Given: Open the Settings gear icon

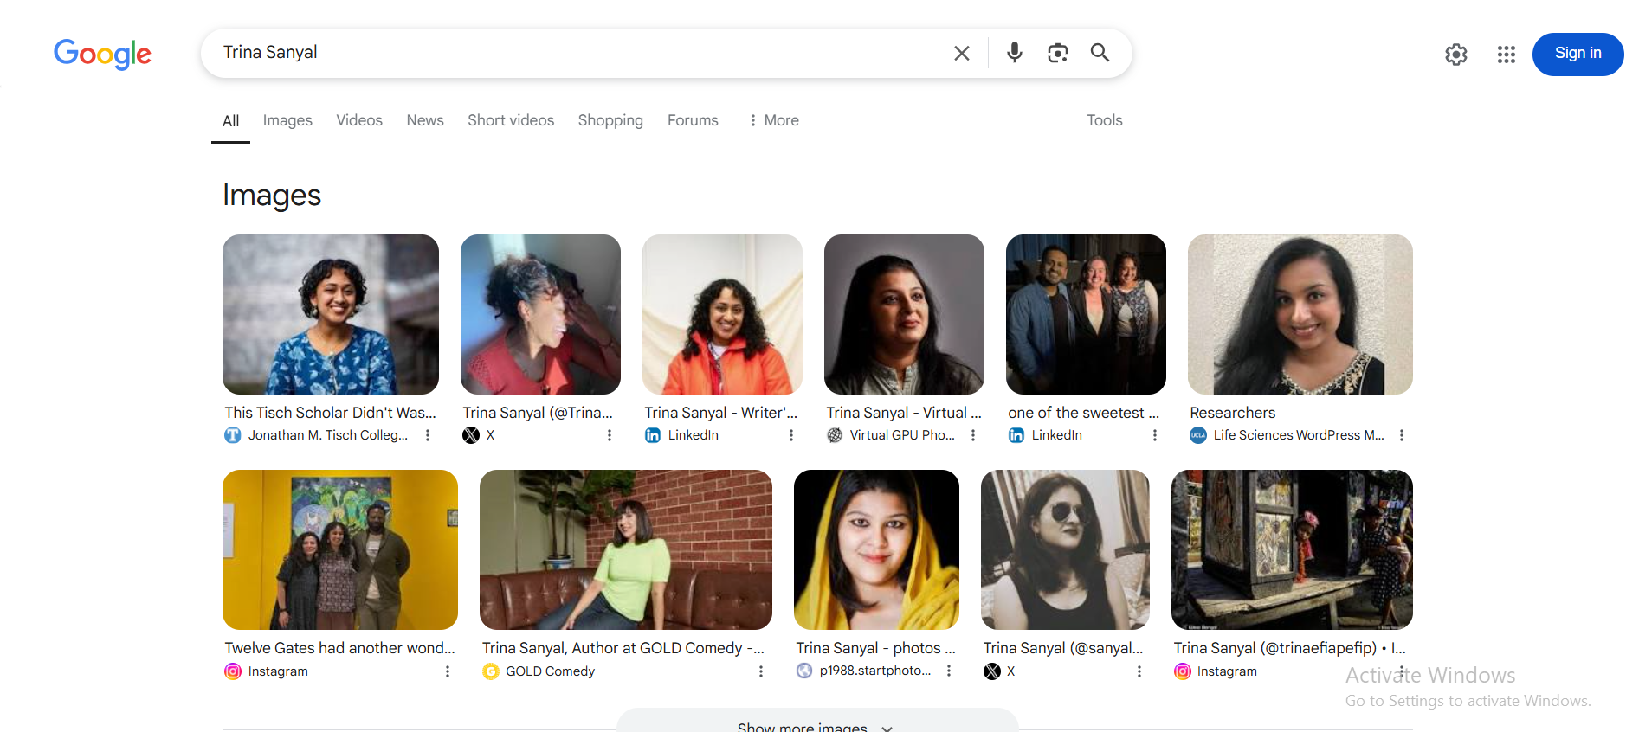Looking at the screenshot, I should coord(1456,55).
